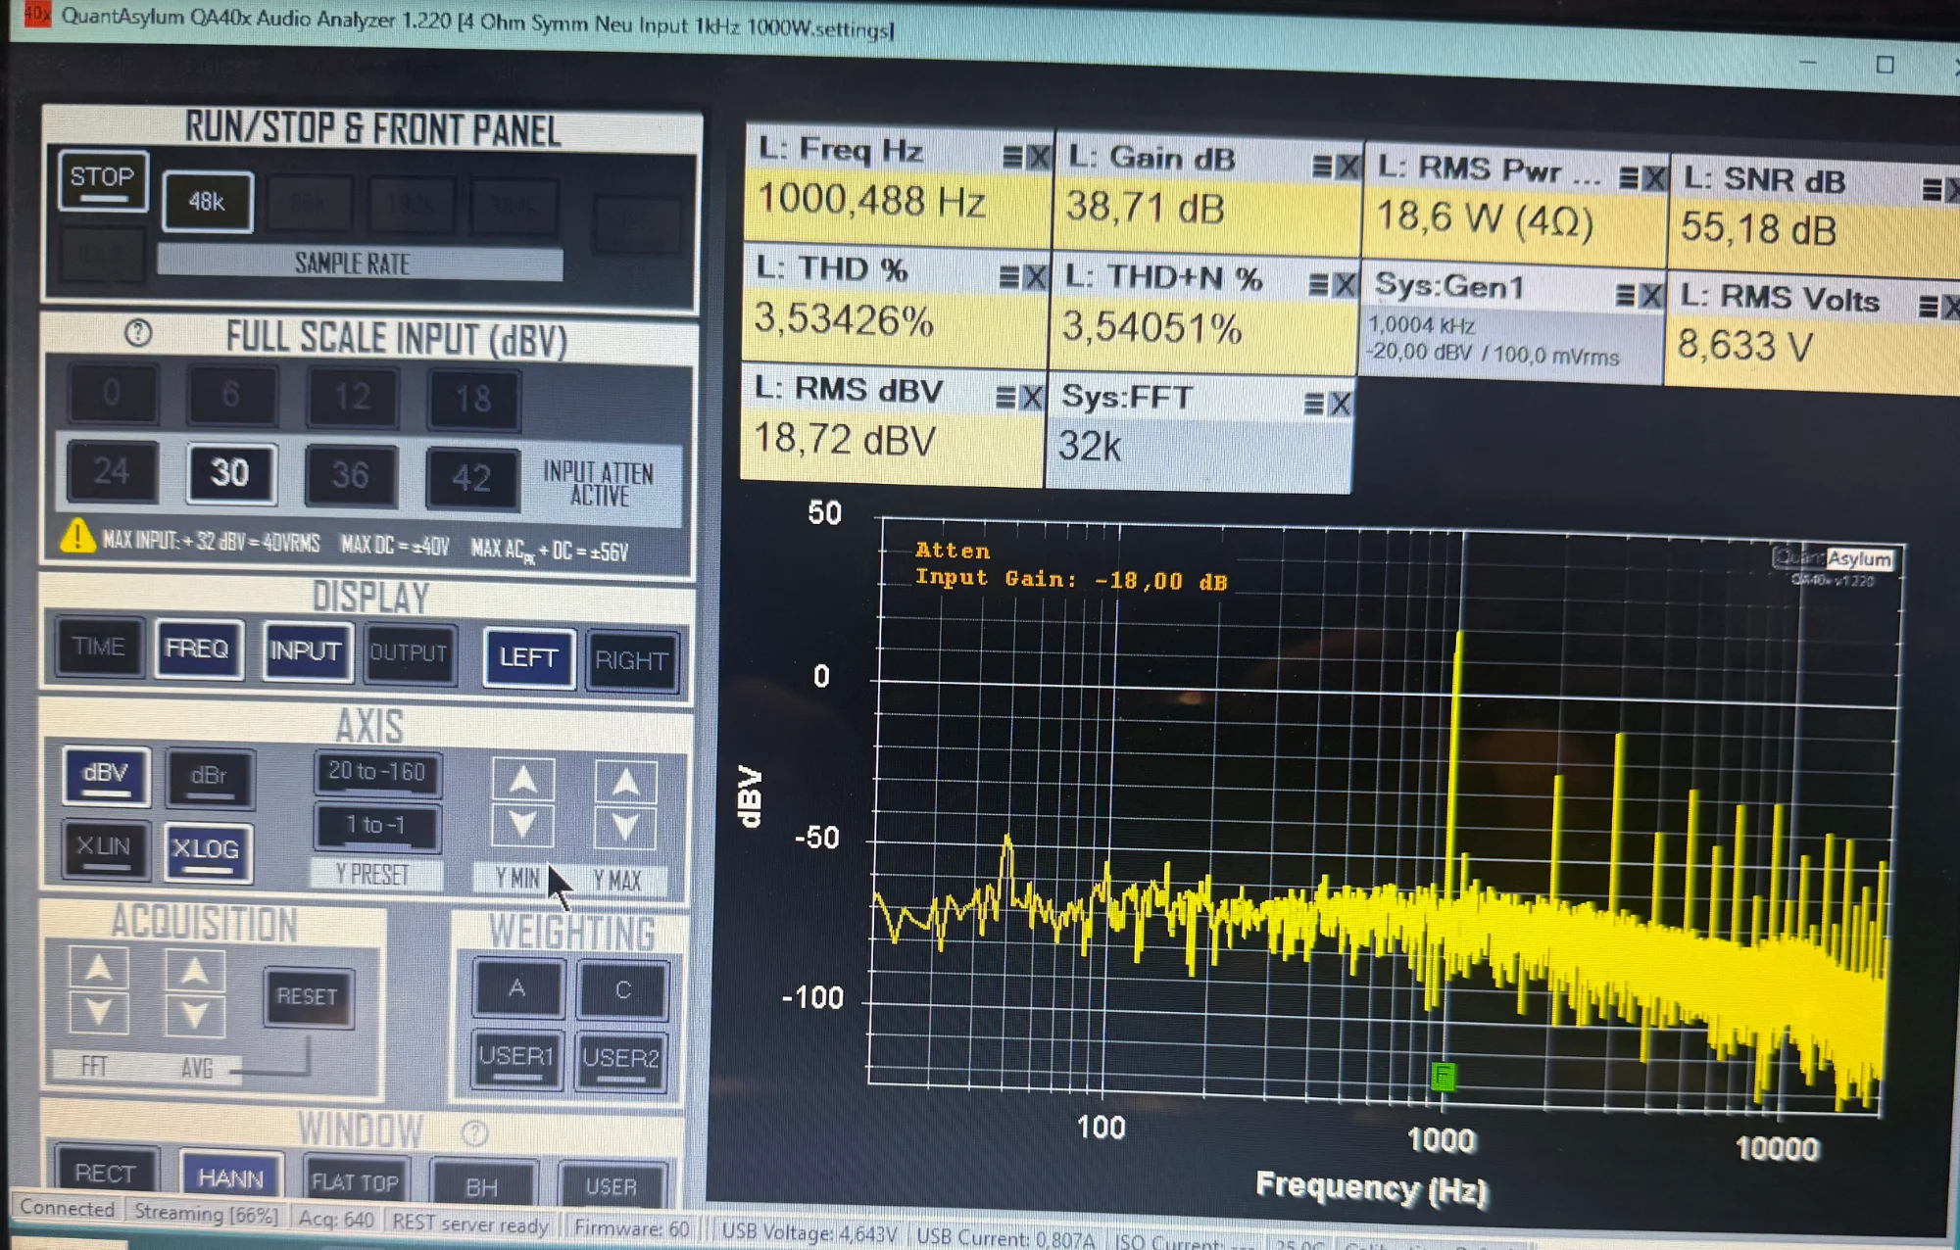Toggle the RIGHT channel display
Screen dimensions: 1960x1250
[632, 661]
